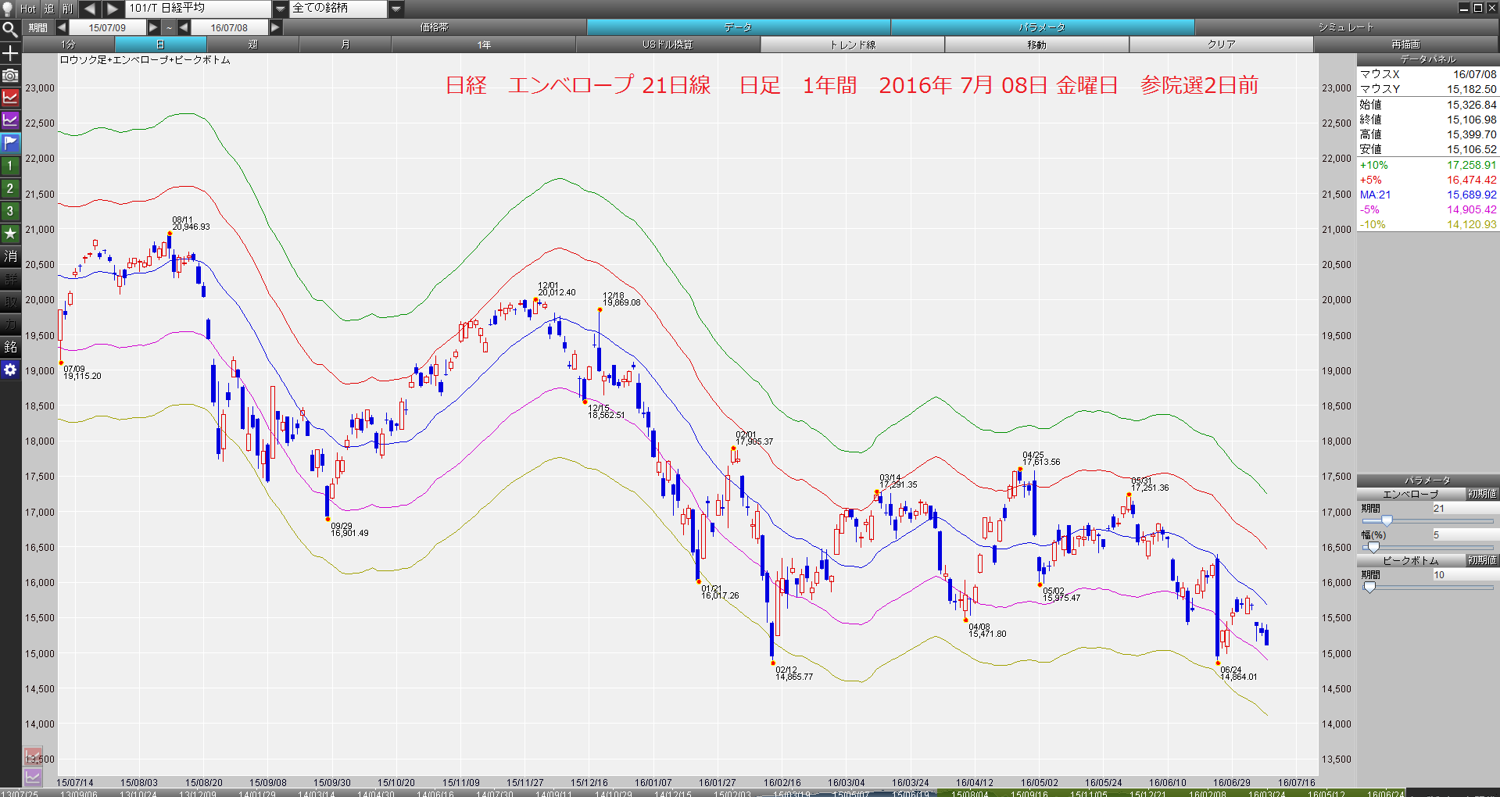Step end date 16/07/08 backward

click(x=184, y=27)
